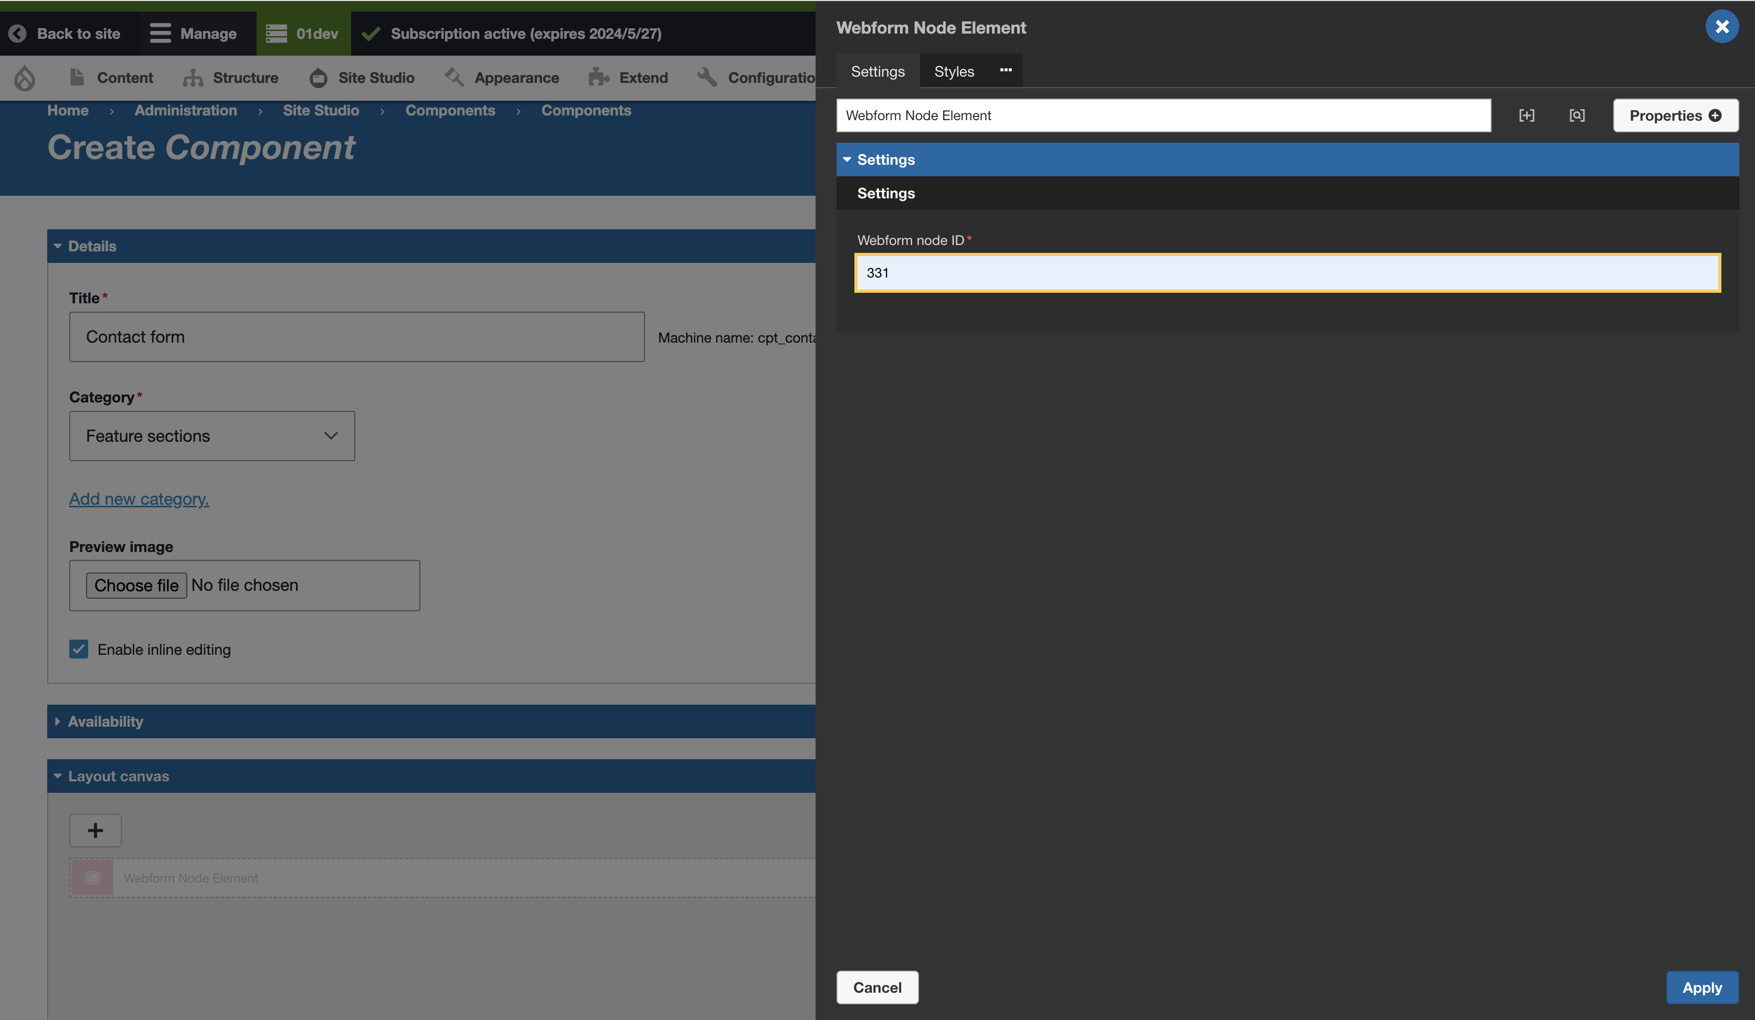The image size is (1755, 1020).
Task: Click the Back to site arrow icon
Action: click(x=17, y=34)
